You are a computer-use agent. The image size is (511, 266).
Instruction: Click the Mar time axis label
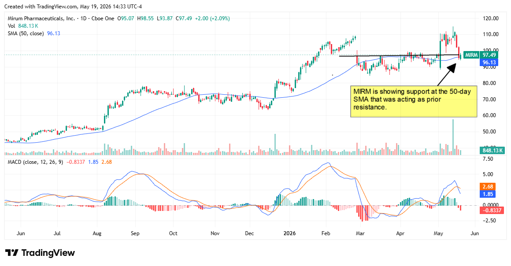click(360, 233)
